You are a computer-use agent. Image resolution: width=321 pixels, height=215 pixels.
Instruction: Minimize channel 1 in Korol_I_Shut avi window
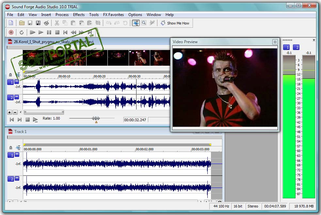point(17,81)
